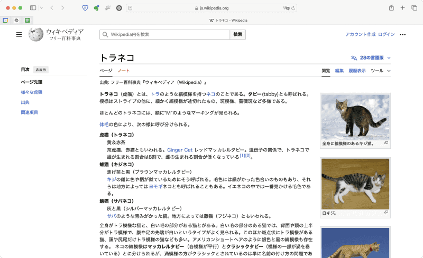Jump to ページ先頭 in contents

pyautogui.click(x=32, y=82)
